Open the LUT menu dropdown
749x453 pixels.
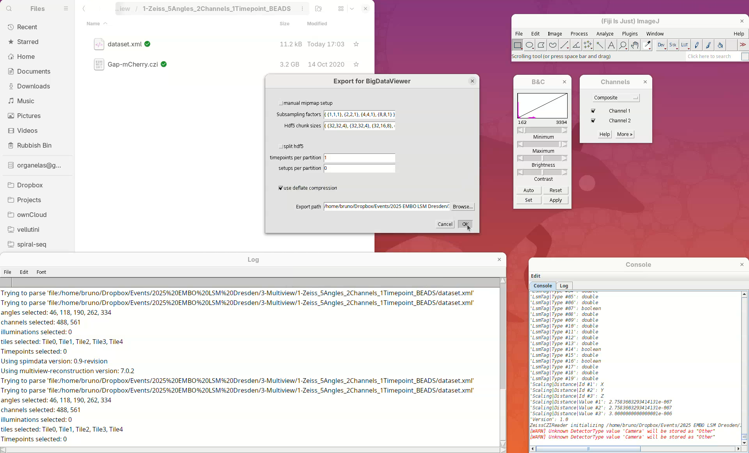pos(685,45)
